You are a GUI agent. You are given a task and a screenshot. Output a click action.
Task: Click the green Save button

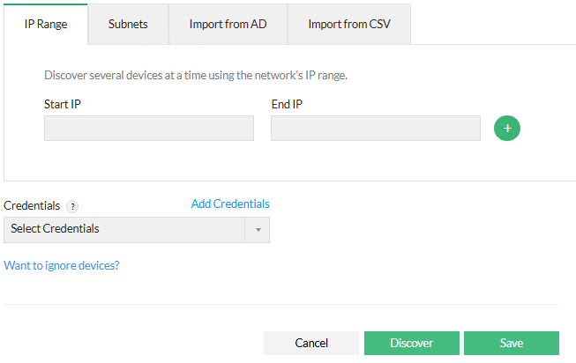[x=511, y=343]
